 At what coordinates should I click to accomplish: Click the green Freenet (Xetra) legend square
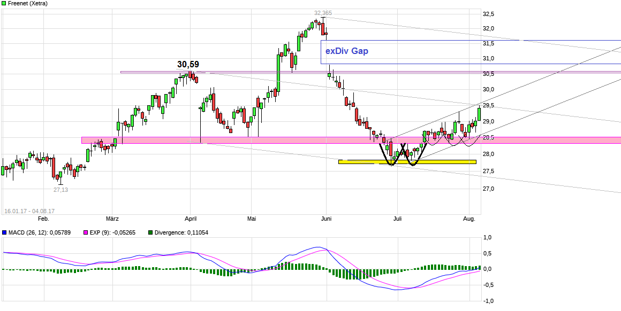(4, 3)
